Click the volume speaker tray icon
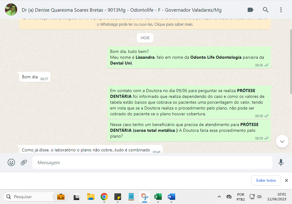This screenshot has width=292, height=204. click(x=259, y=197)
